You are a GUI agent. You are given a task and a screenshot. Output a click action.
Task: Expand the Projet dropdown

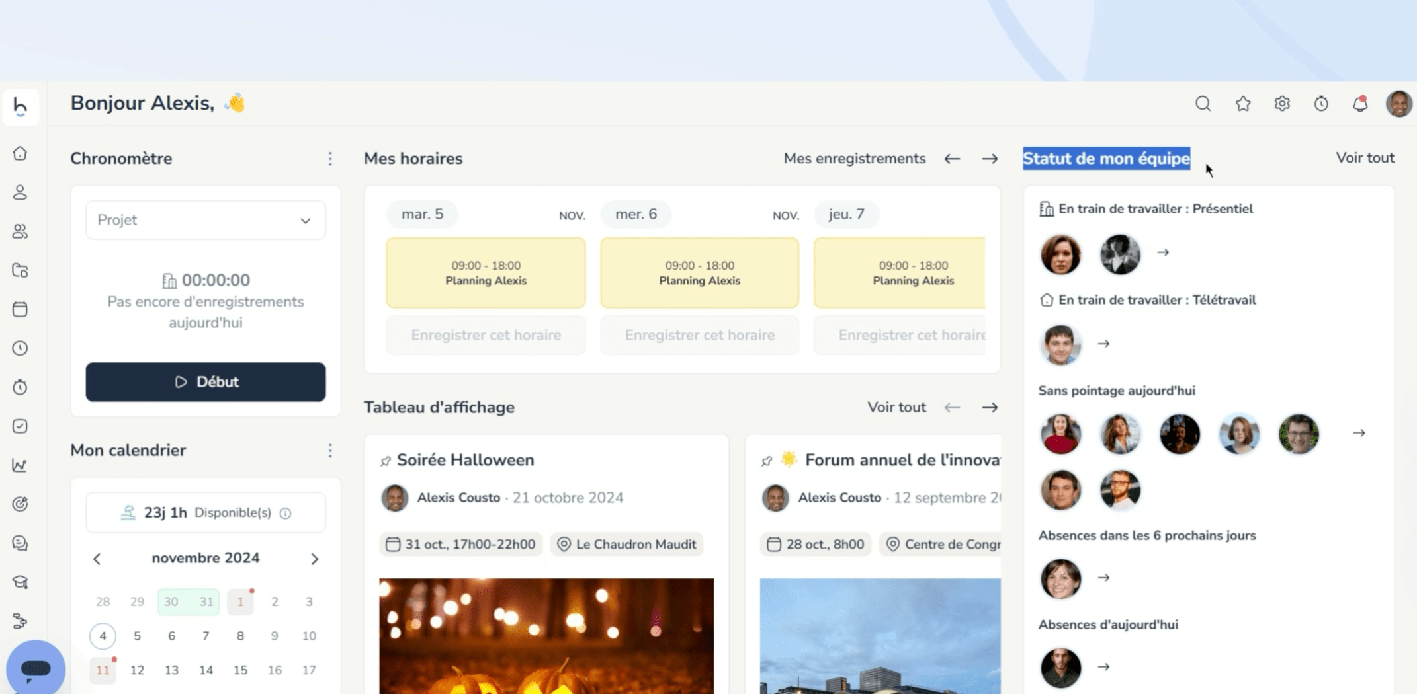point(205,220)
